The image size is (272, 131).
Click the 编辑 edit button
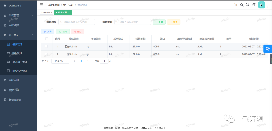click(x=63, y=31)
